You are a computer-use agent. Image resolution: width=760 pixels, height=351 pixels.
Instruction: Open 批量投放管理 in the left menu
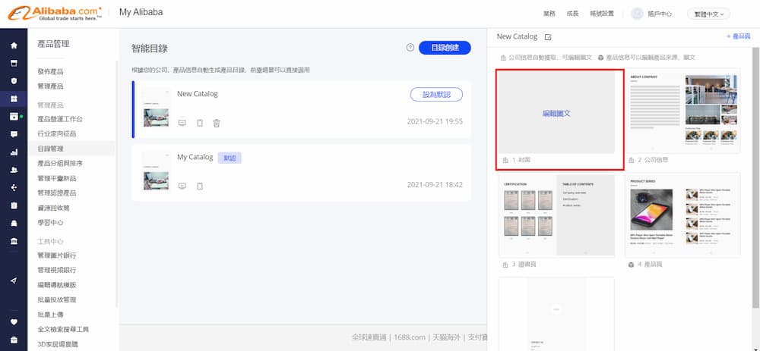(57, 299)
